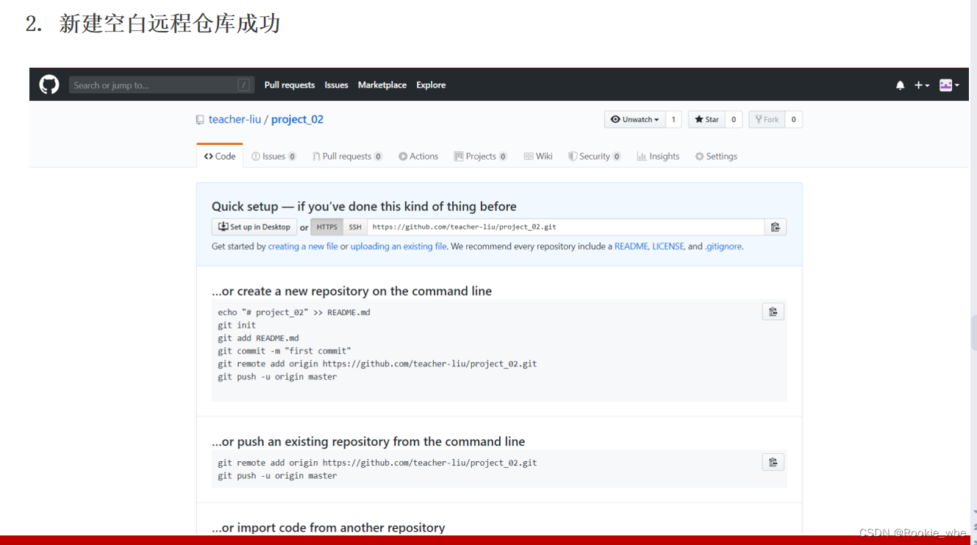The image size is (977, 545).
Task: Open the user avatar menu
Action: click(949, 85)
